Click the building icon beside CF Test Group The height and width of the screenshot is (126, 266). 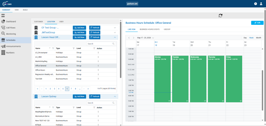(36, 28)
